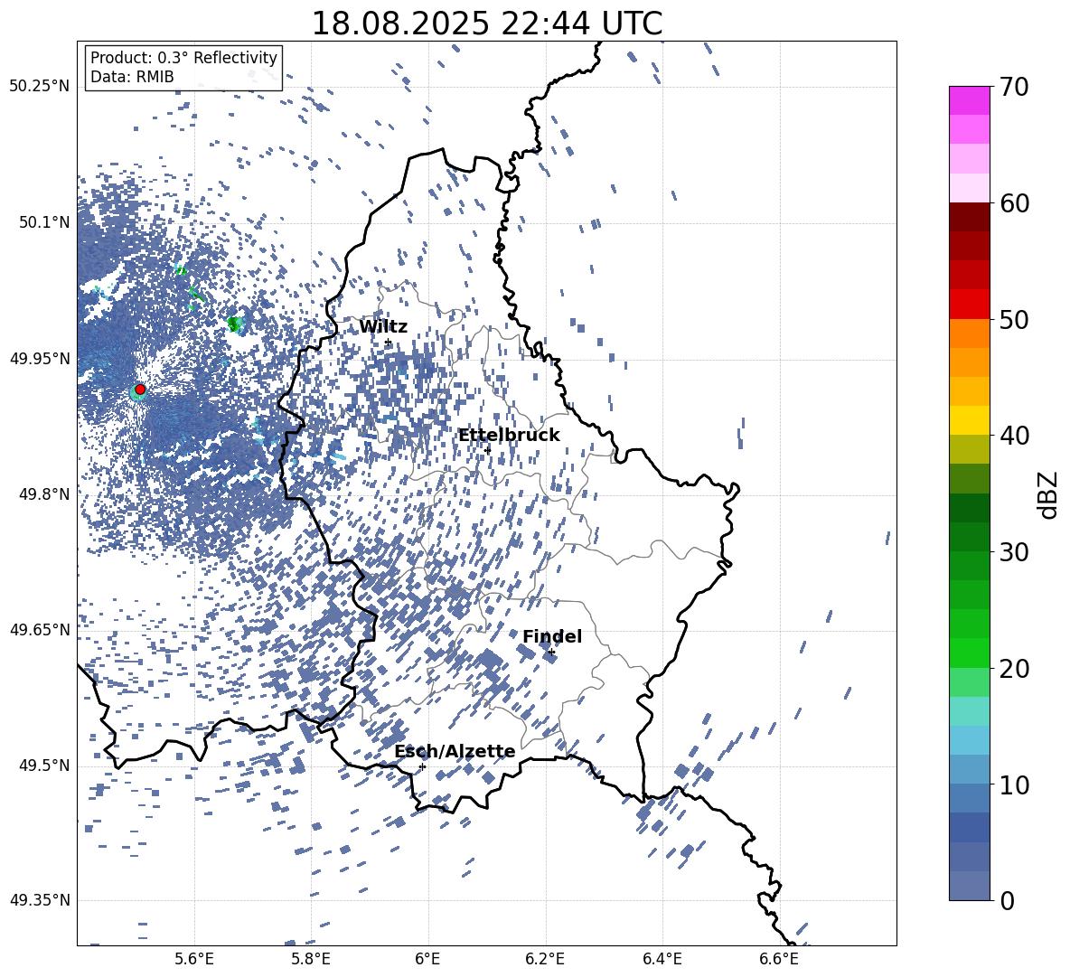Select the Esch/Alzette city label

455,752
